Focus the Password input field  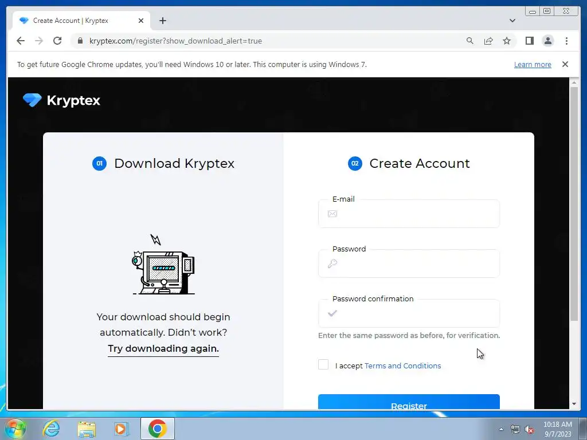point(409,264)
